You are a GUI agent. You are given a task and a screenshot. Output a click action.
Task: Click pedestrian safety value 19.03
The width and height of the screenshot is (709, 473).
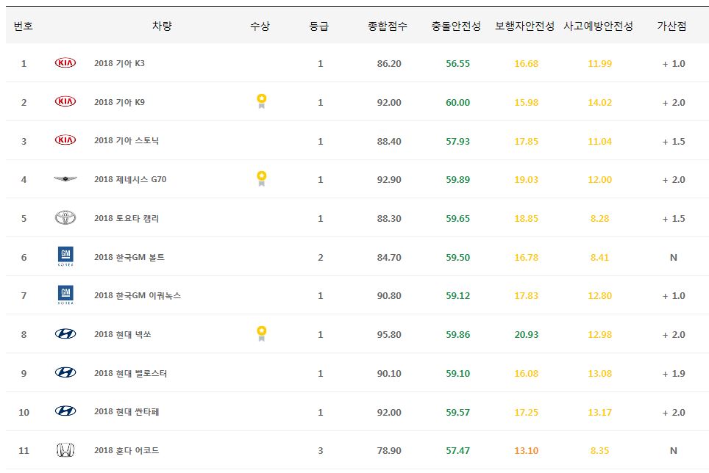tap(527, 180)
